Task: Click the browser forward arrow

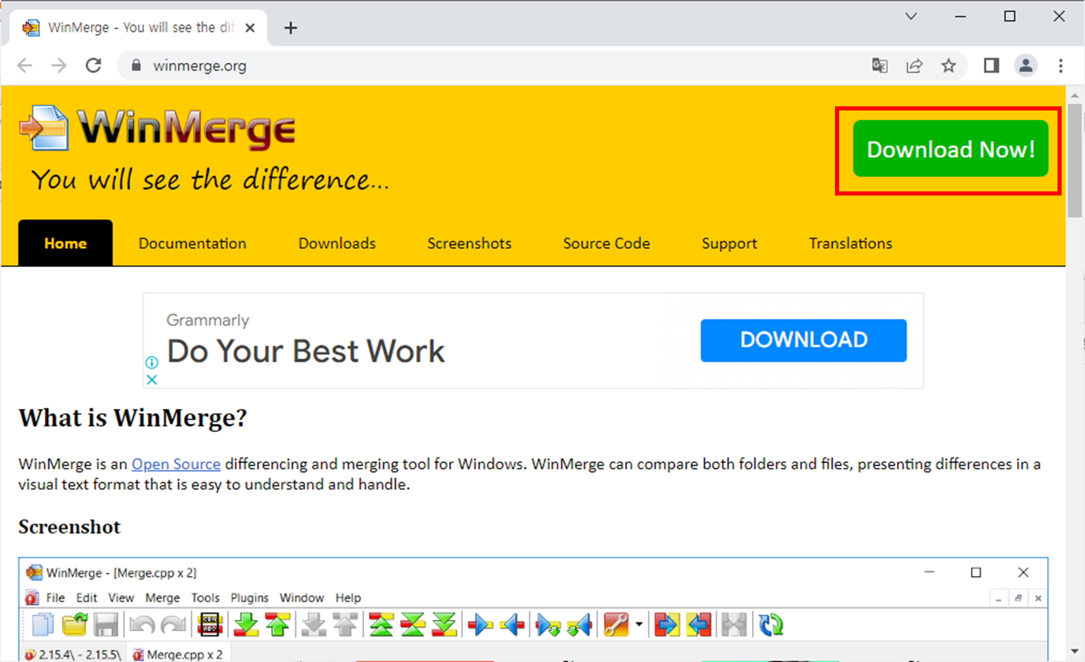Action: (x=59, y=65)
